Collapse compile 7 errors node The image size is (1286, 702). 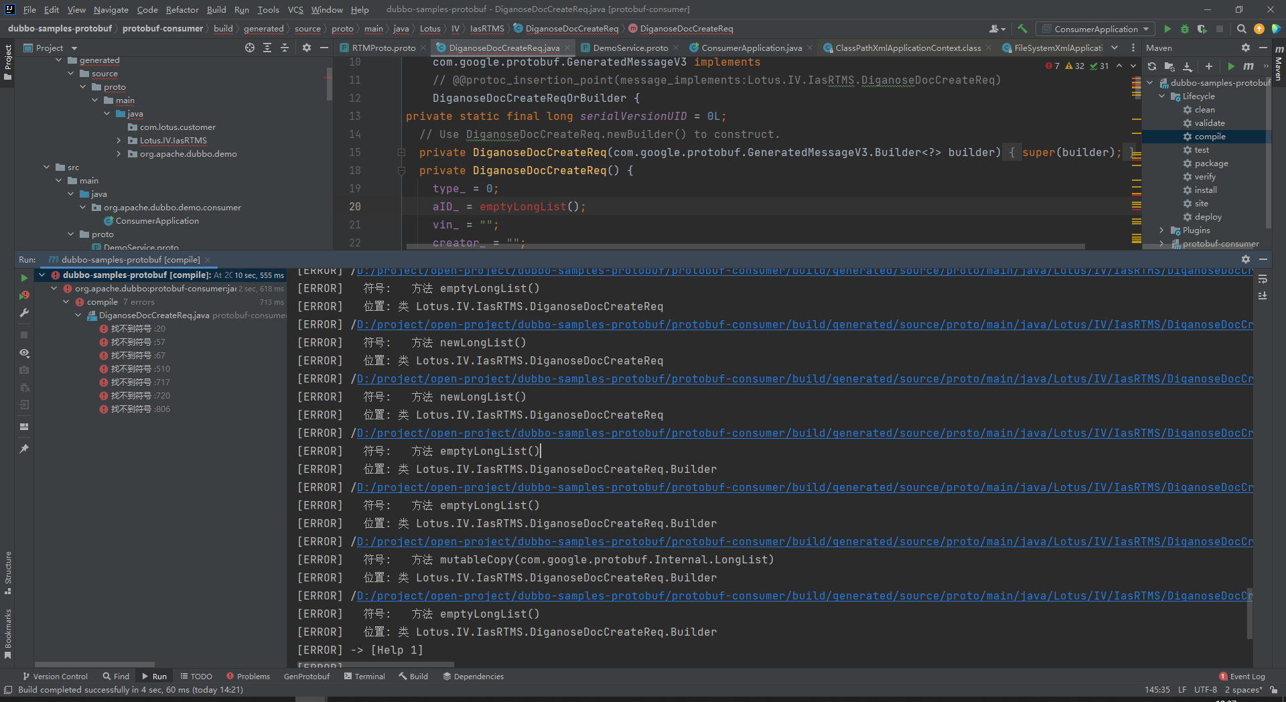66,302
